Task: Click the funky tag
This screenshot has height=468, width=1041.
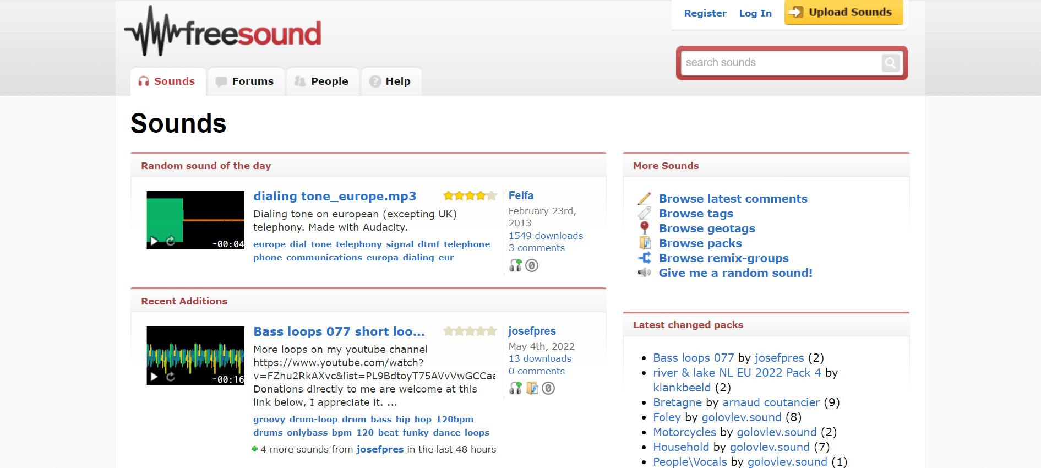Action: pos(415,433)
